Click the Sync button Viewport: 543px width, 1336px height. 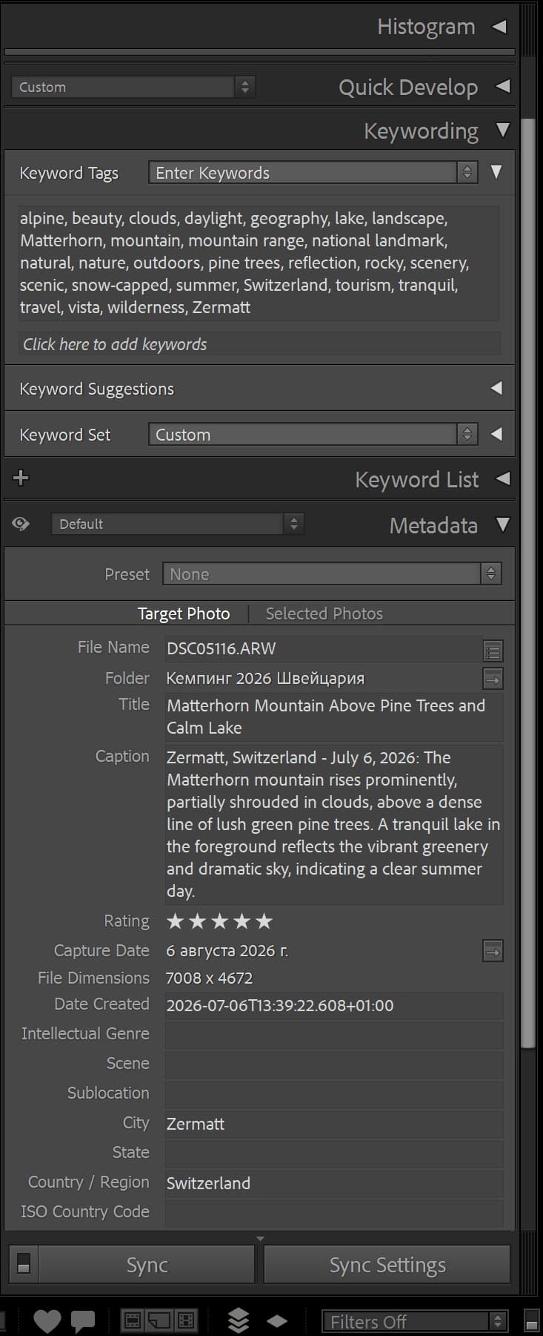(x=147, y=1264)
